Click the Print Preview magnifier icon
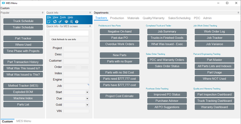Viewport: 241px width, 124px height. coord(71,22)
